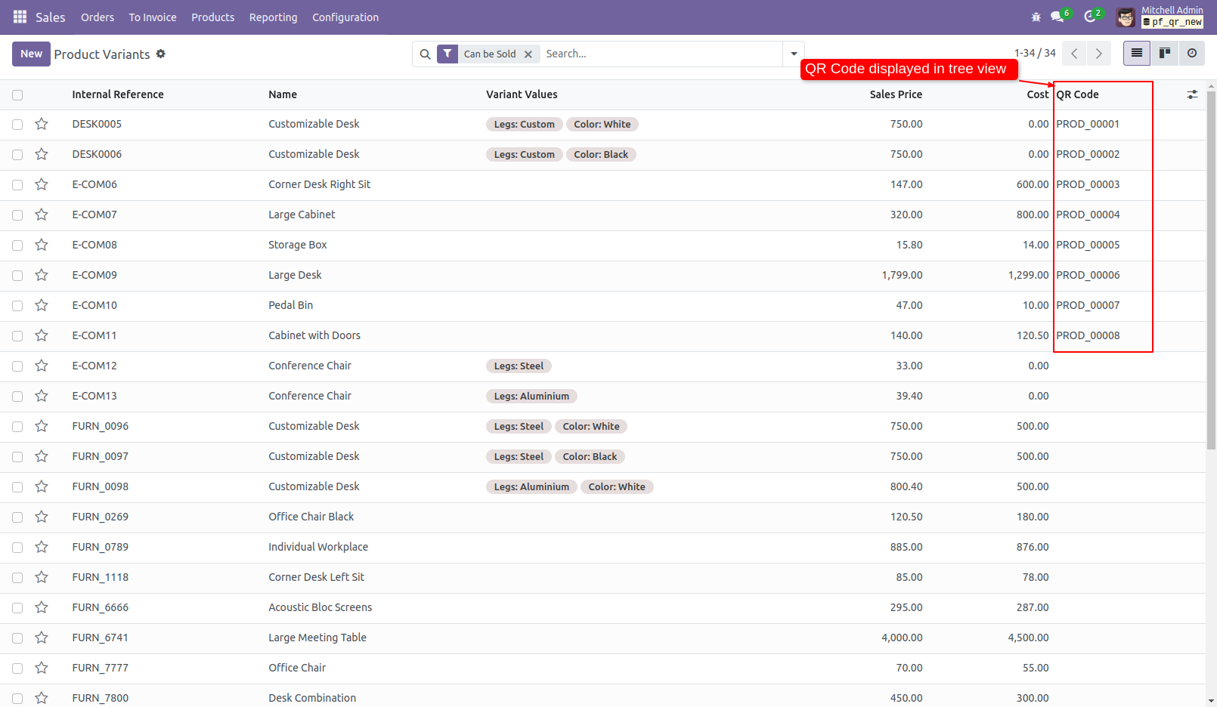The image size is (1217, 707).
Task: Open optional columns settings icon
Action: (1193, 94)
